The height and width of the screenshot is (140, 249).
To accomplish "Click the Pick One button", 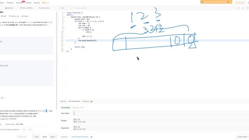I will point(22,136).
